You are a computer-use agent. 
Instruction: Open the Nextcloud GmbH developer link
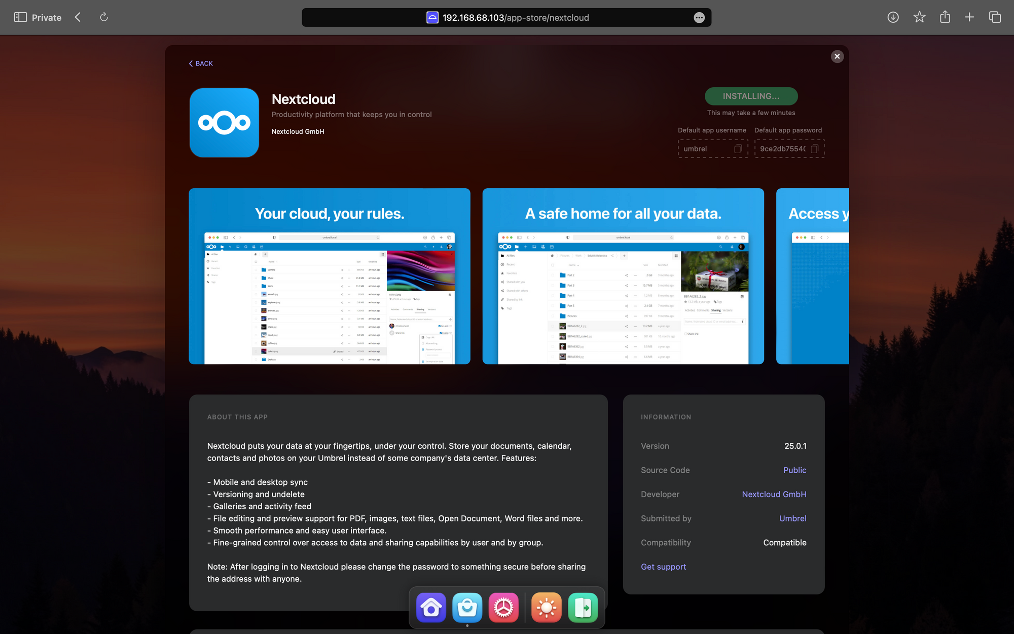[x=774, y=494]
